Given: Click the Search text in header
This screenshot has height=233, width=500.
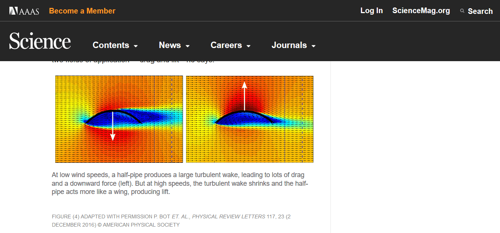Looking at the screenshot, I should 480,11.
